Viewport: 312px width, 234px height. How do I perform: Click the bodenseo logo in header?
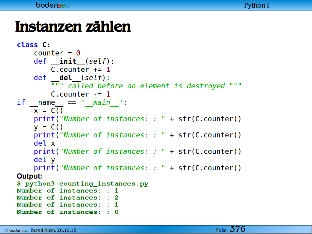(53, 5)
